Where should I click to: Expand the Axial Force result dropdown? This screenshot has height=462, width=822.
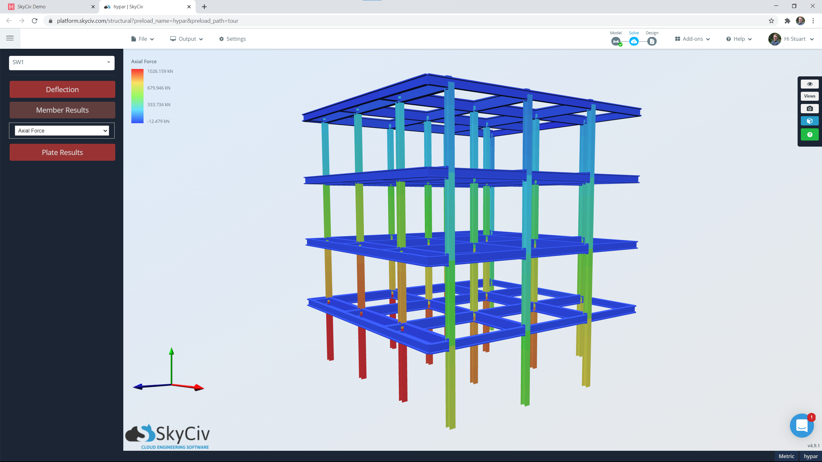point(62,130)
